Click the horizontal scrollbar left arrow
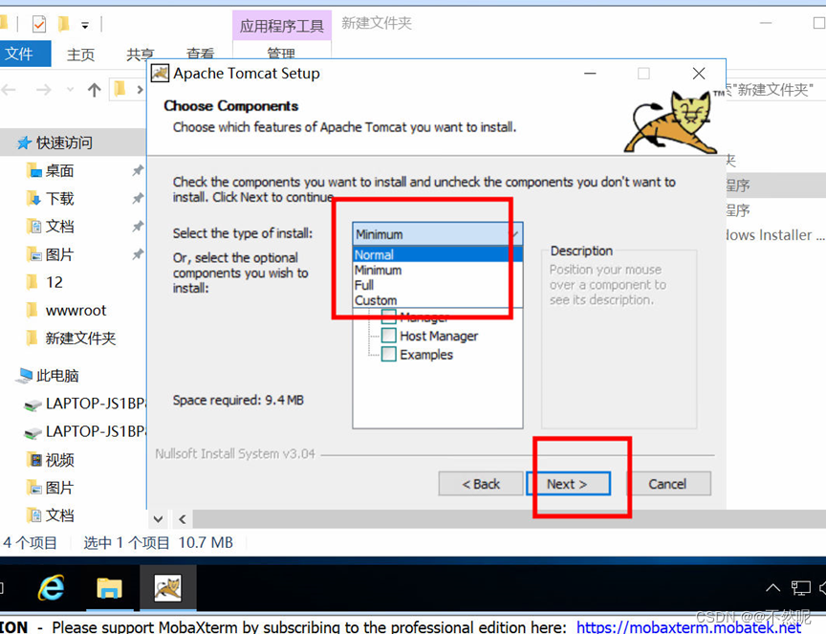826x634 pixels. pos(183,519)
